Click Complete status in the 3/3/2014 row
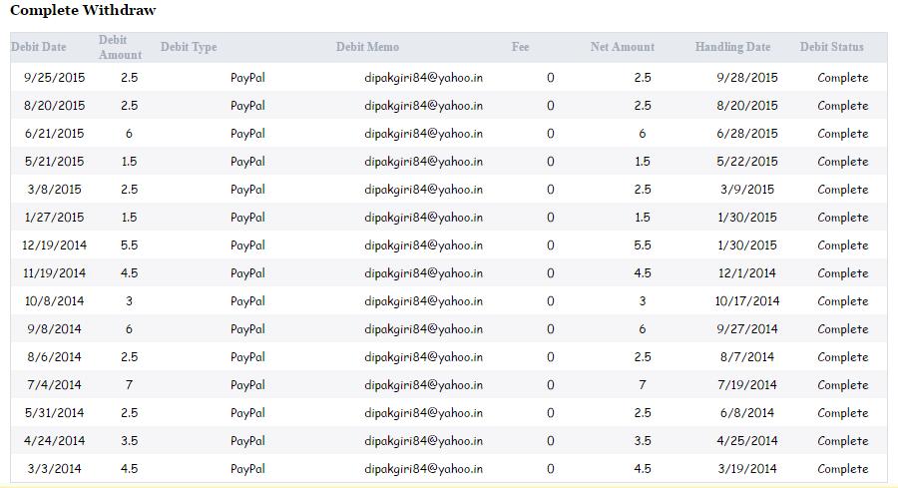Screen dimensions: 898x488 (x=843, y=468)
